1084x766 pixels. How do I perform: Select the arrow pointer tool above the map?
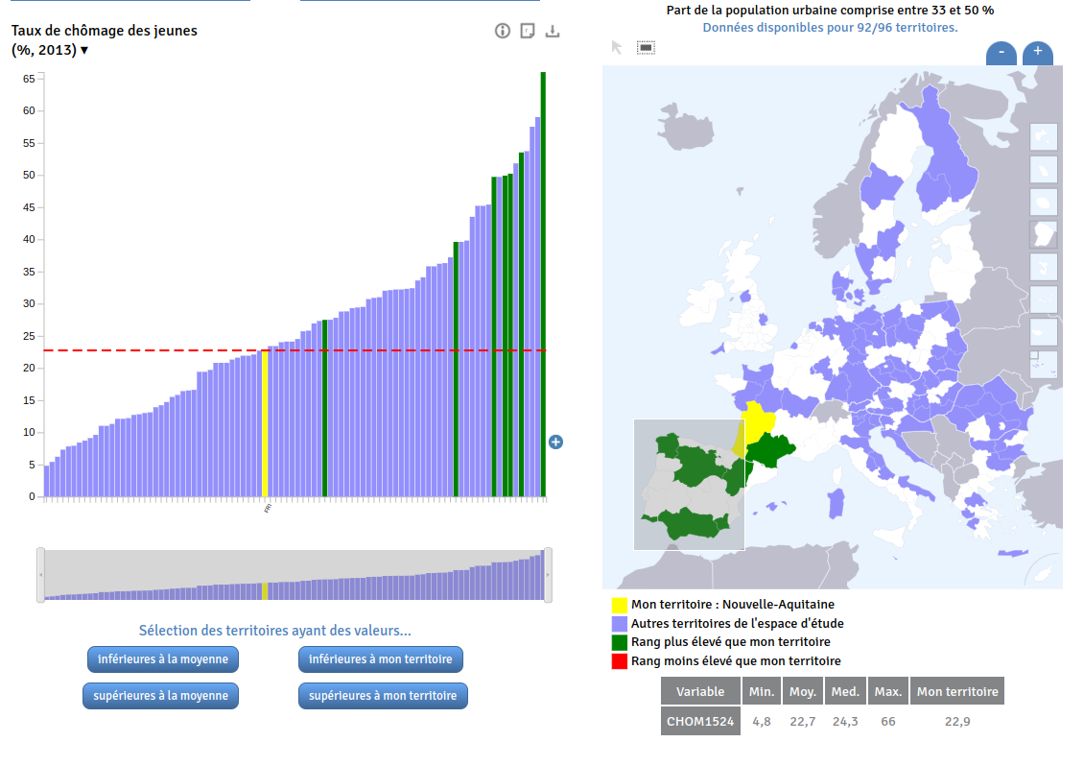617,47
